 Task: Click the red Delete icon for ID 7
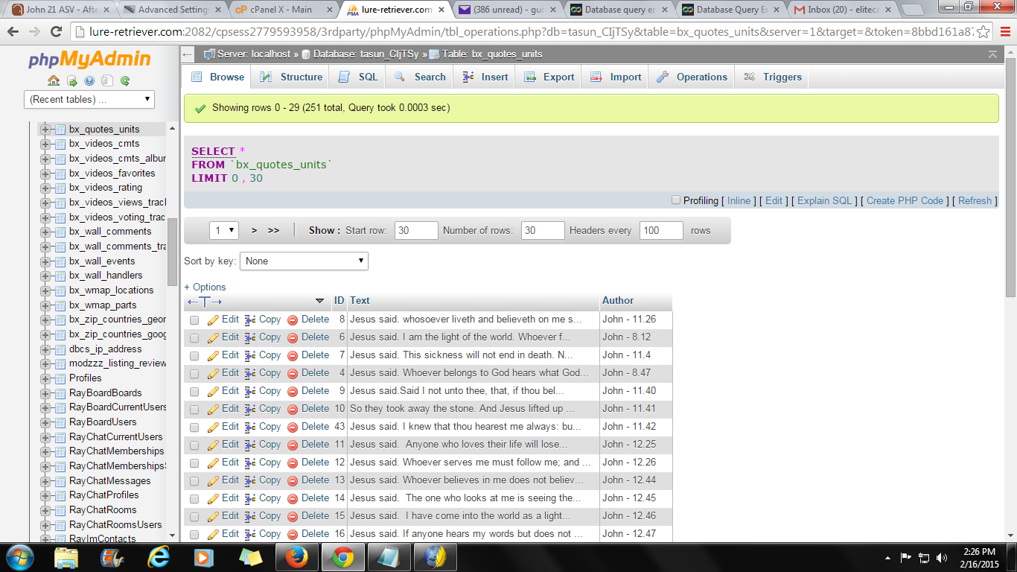pos(293,355)
